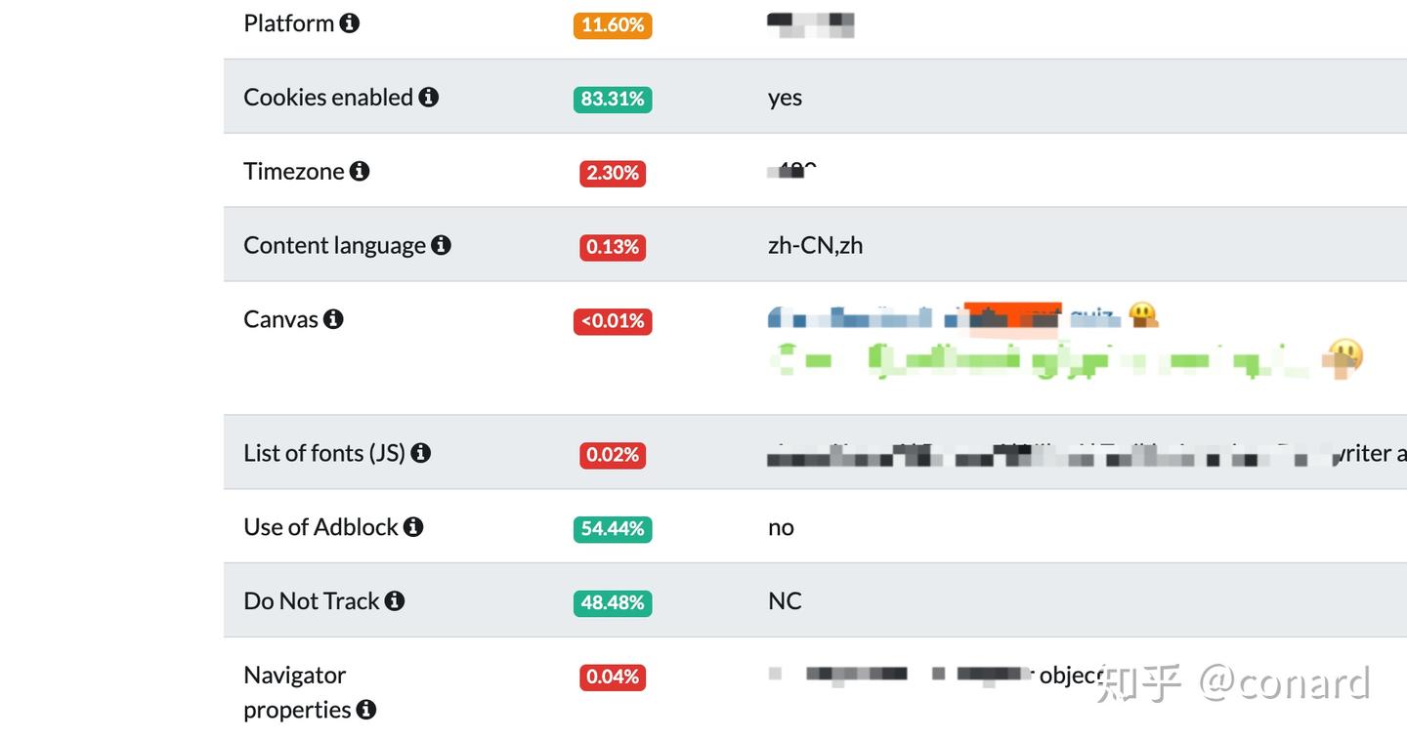Open the Timezone info icon
1407x740 pixels.
(360, 172)
